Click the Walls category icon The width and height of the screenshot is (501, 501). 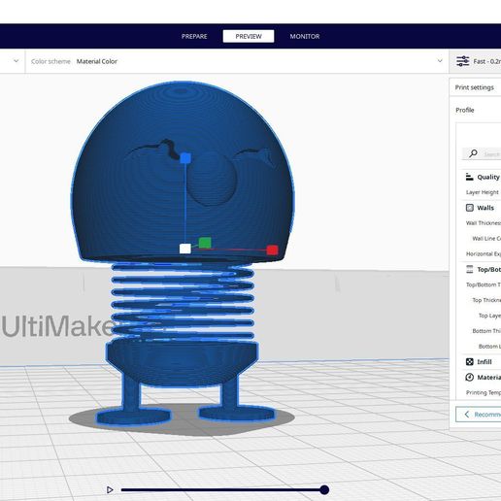[x=470, y=208]
